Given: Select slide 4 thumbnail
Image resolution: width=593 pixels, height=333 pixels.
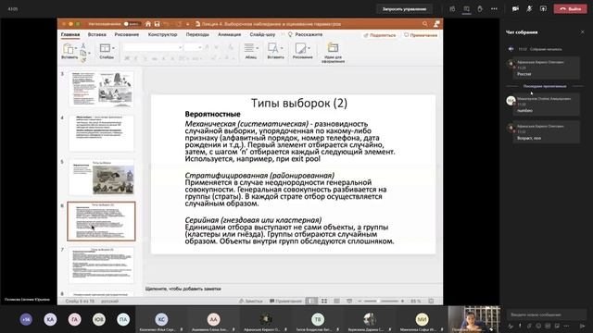Looking at the screenshot, I should 101,133.
